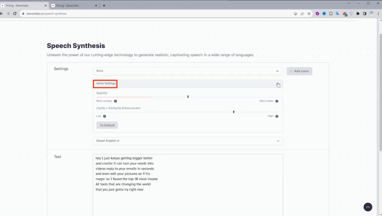Open the Bella voice dropdown
The height and width of the screenshot is (216, 382).
tap(188, 71)
